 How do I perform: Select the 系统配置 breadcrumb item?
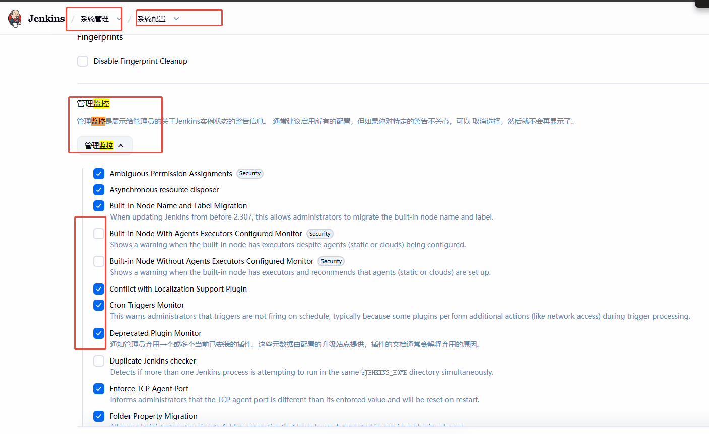152,19
